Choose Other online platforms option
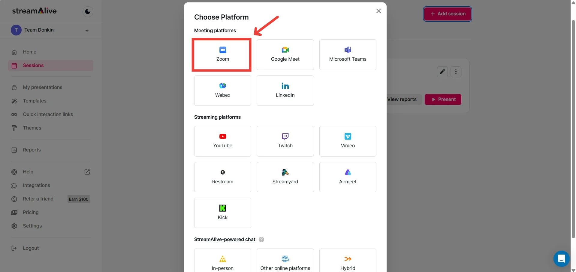The image size is (576, 272). click(x=285, y=261)
